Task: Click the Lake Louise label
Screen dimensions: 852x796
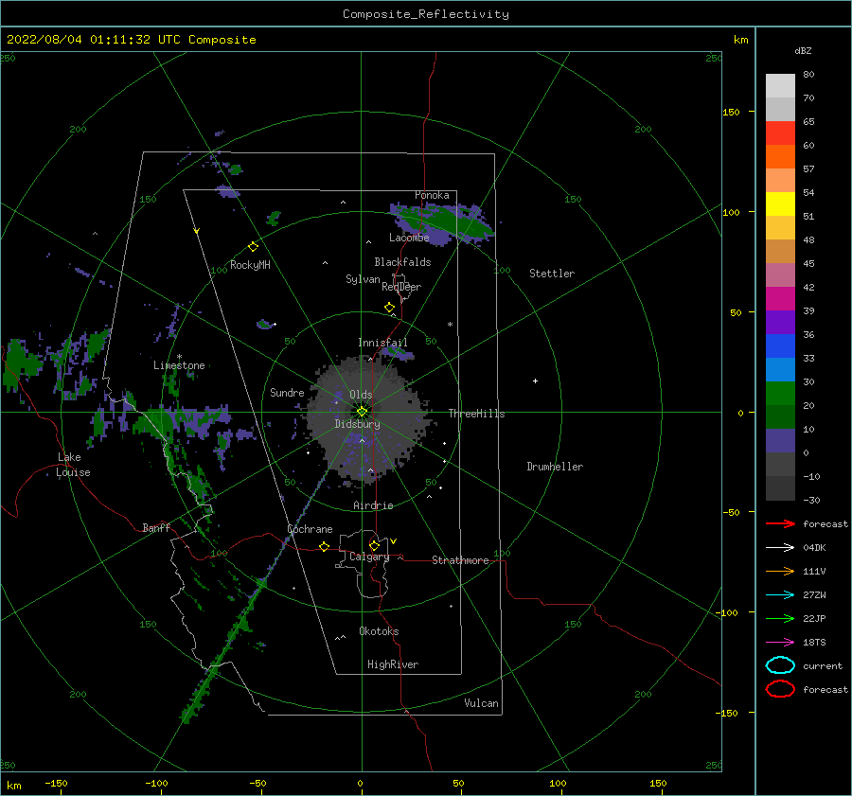Action: click(x=73, y=465)
